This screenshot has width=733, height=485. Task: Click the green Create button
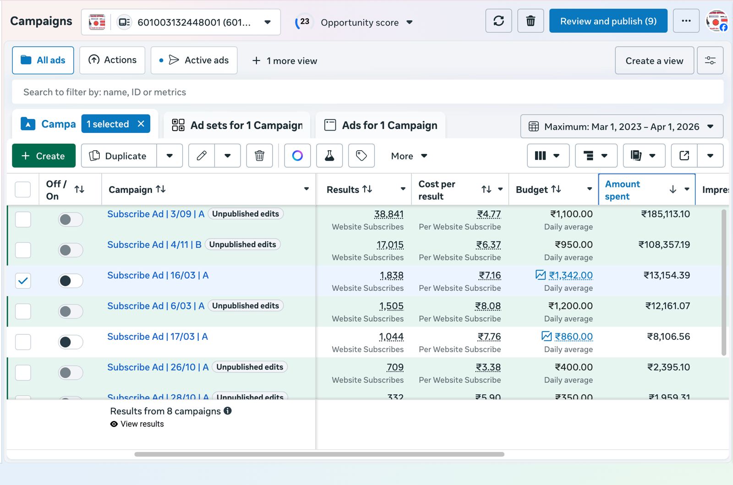[x=44, y=156]
